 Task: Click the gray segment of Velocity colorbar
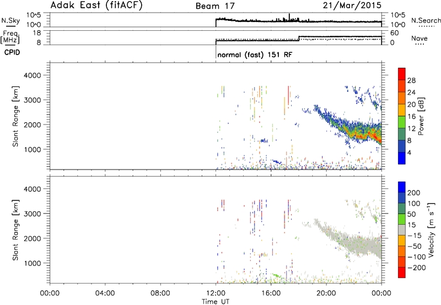click(x=402, y=230)
